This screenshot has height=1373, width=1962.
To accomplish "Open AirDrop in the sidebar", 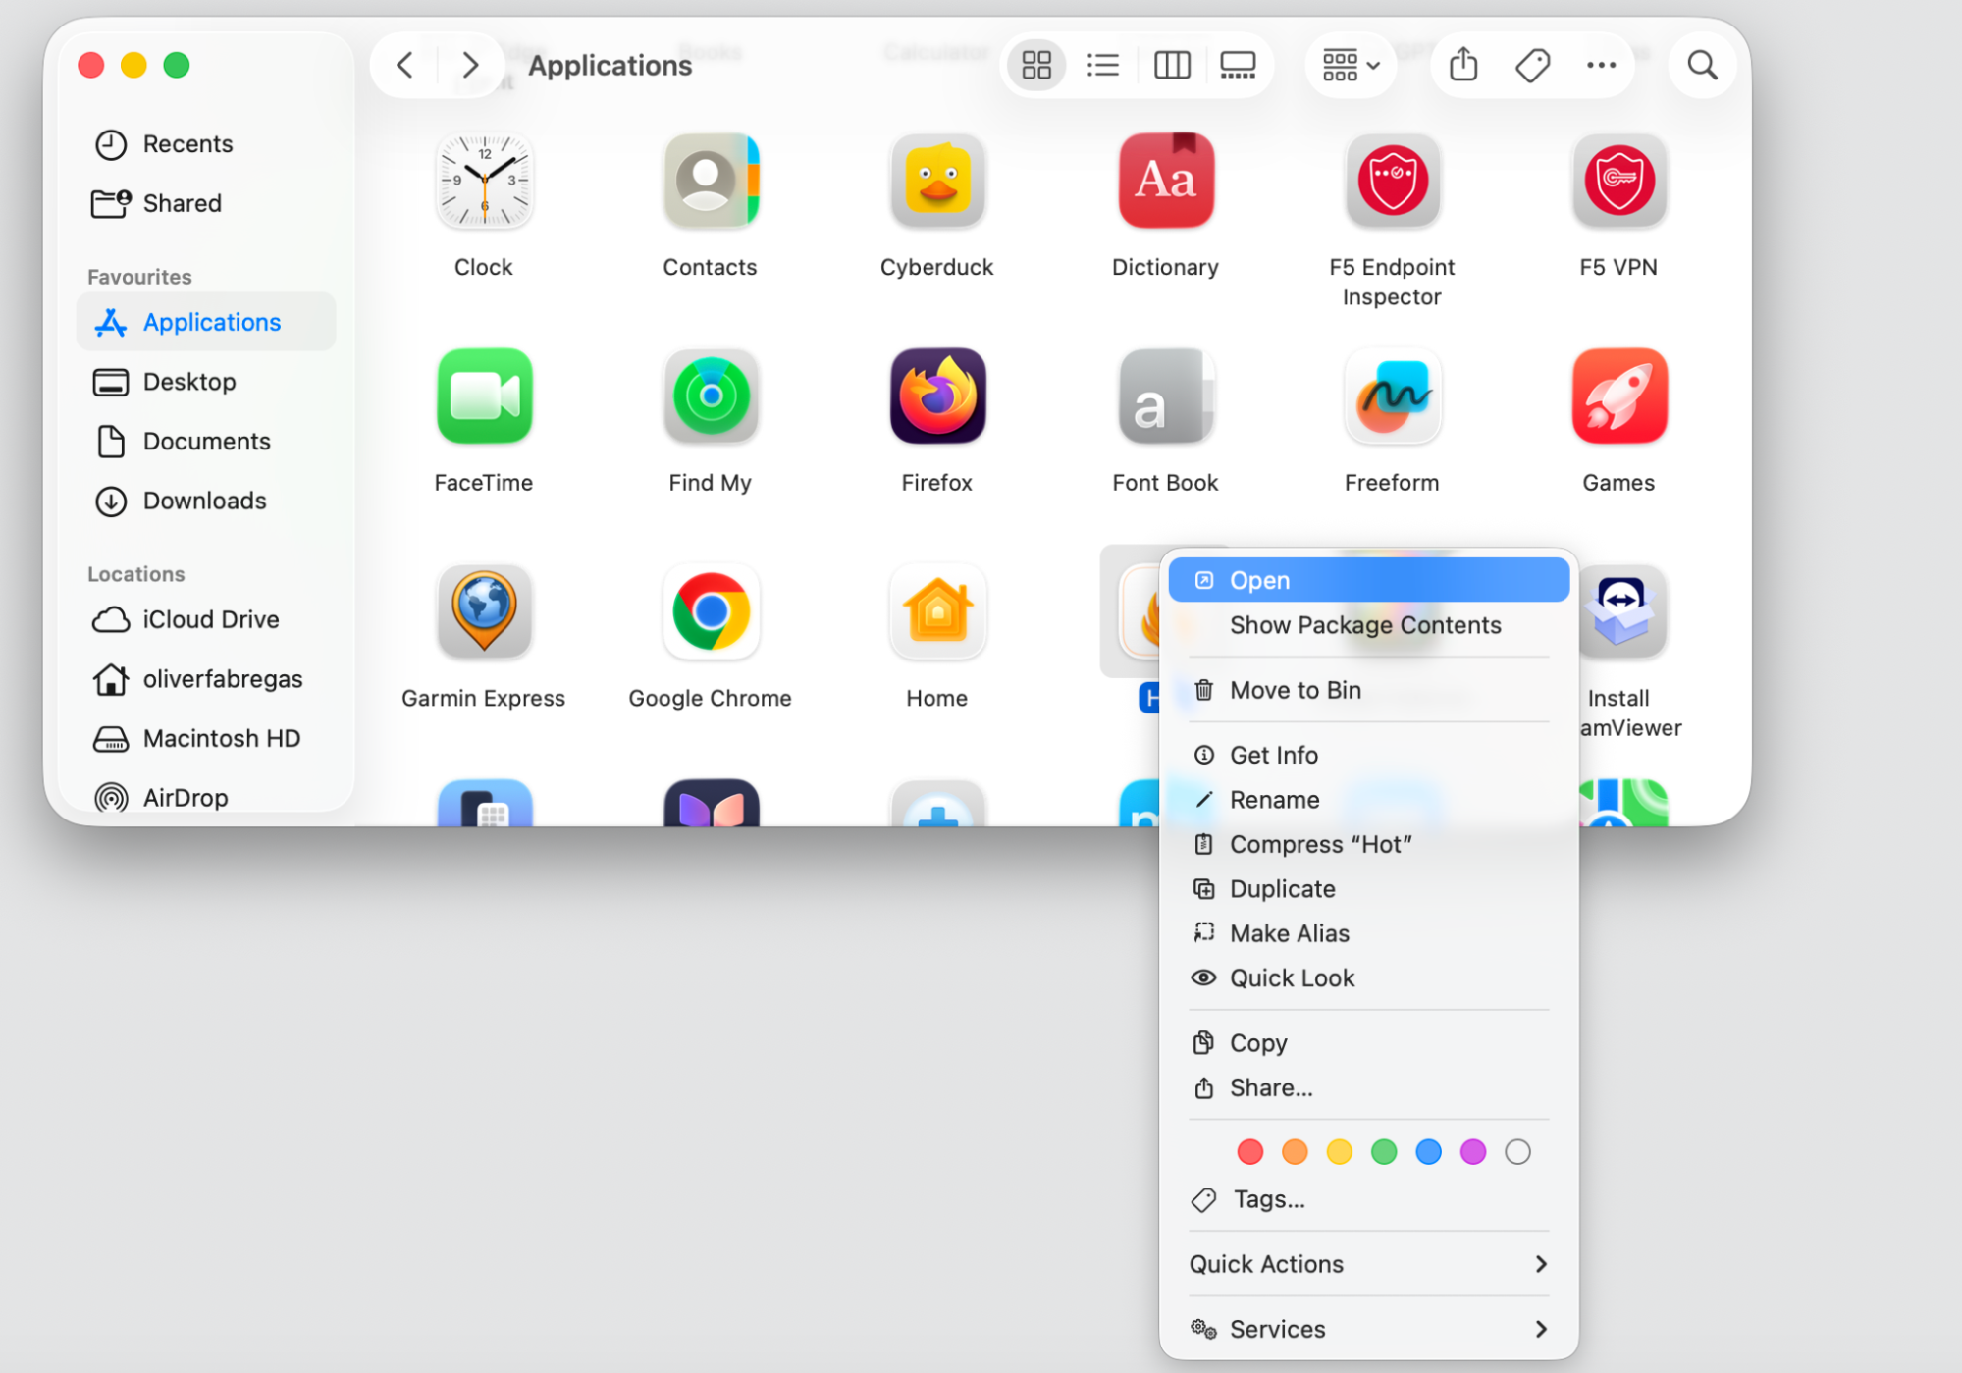I will click(x=206, y=797).
